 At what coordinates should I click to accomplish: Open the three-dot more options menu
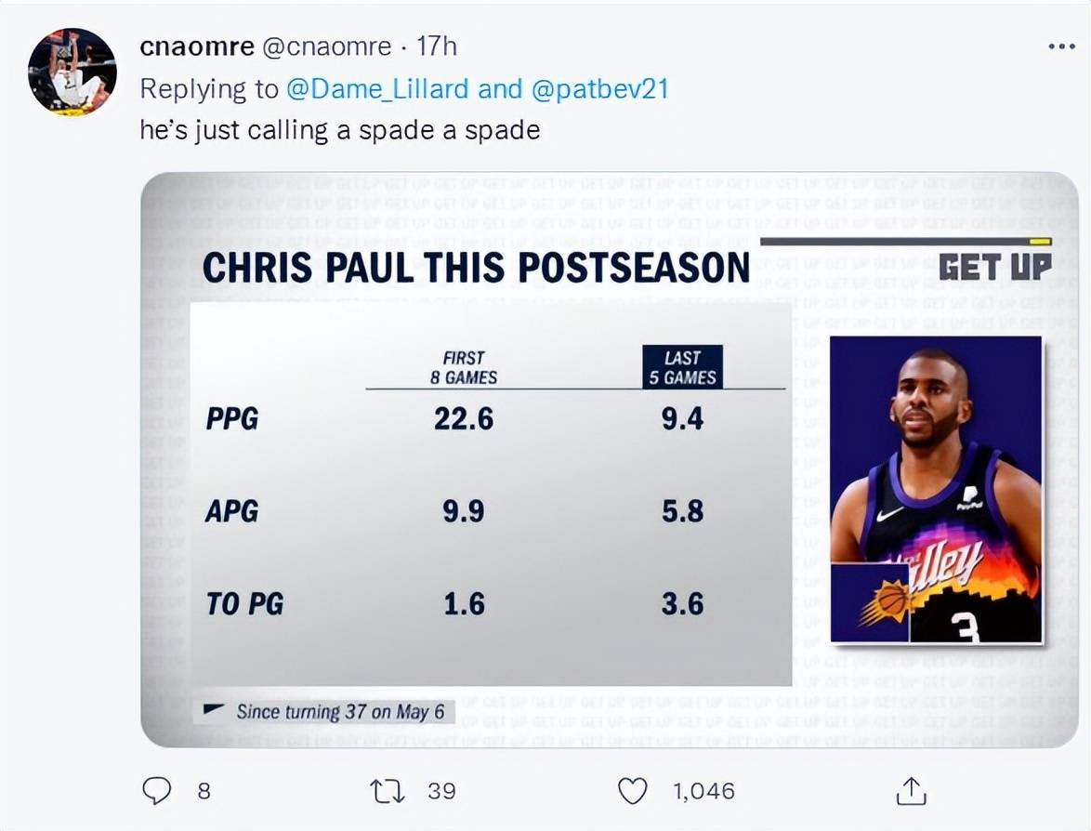1061,46
